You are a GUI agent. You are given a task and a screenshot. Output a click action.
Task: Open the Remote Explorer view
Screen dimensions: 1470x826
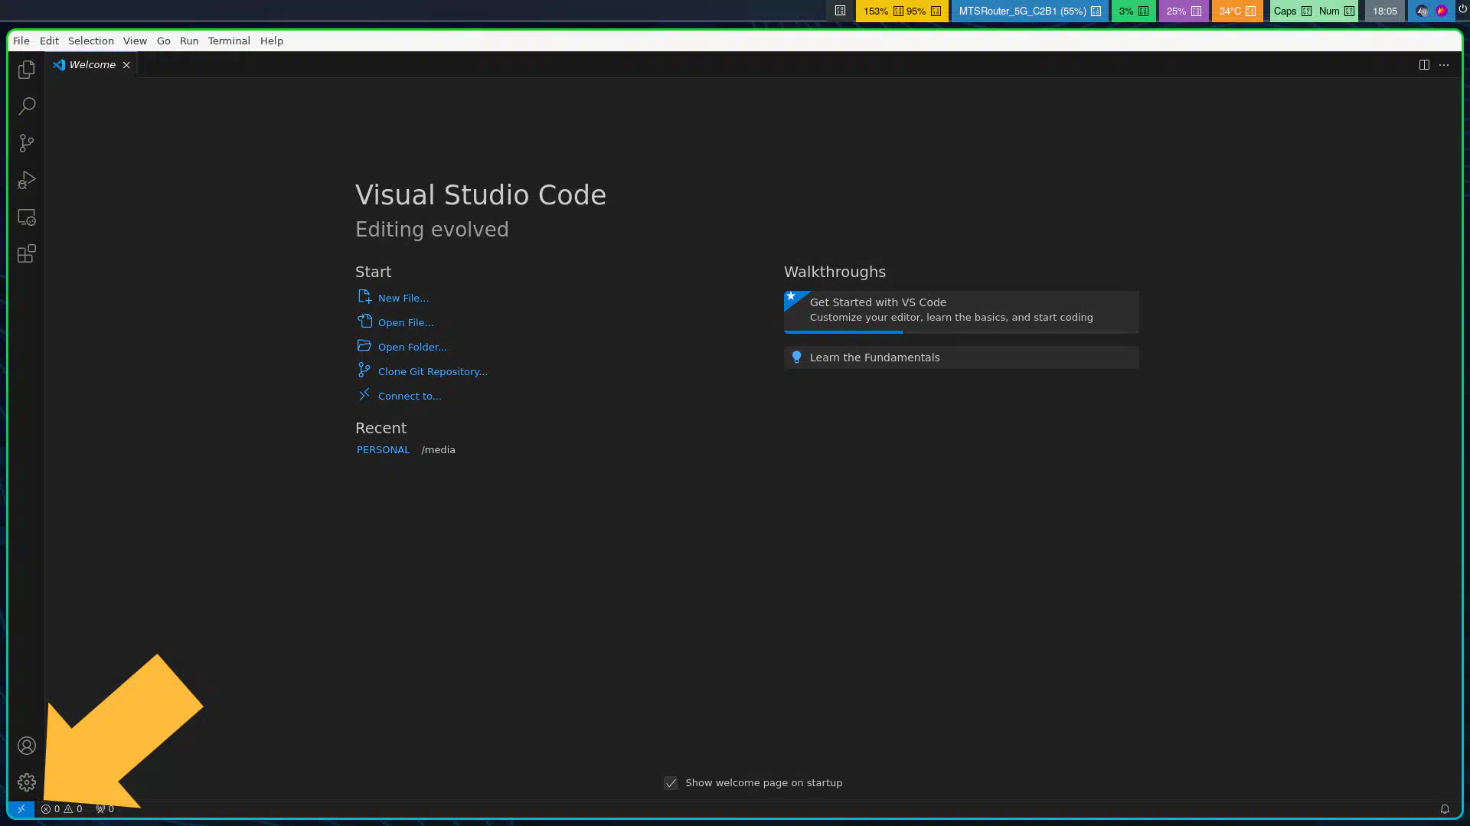click(x=27, y=217)
